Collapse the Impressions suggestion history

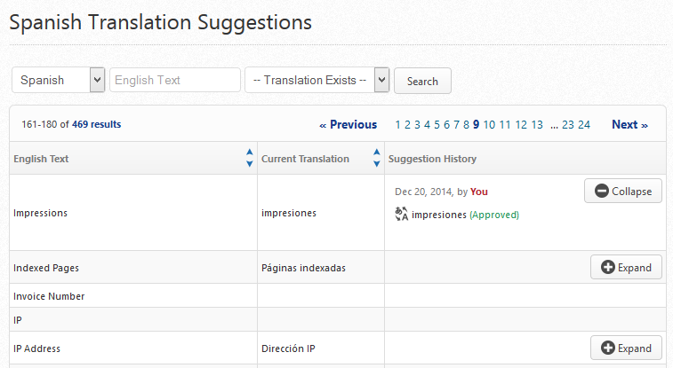[622, 191]
